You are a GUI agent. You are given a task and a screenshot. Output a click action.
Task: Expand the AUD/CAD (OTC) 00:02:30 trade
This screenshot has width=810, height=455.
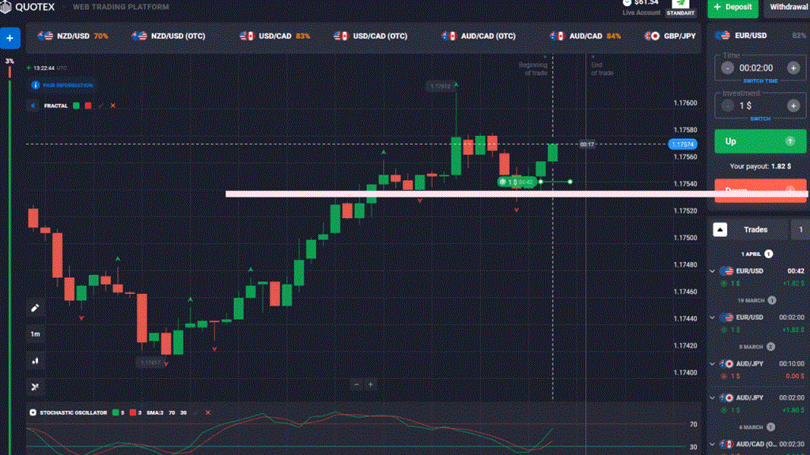point(713,444)
